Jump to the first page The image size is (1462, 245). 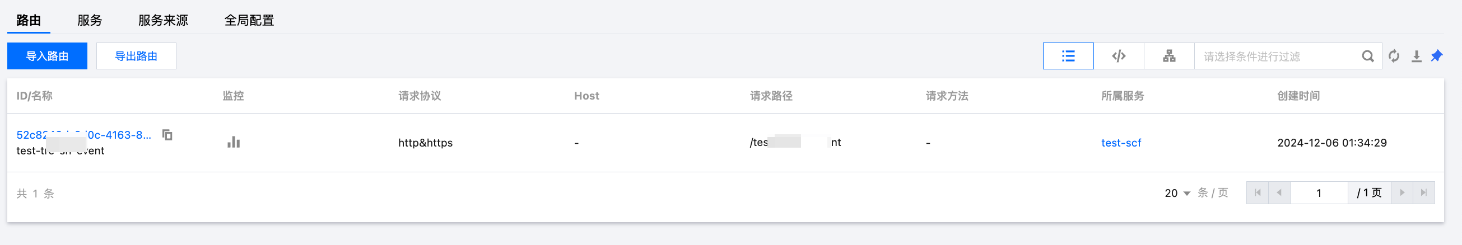coord(1258,193)
